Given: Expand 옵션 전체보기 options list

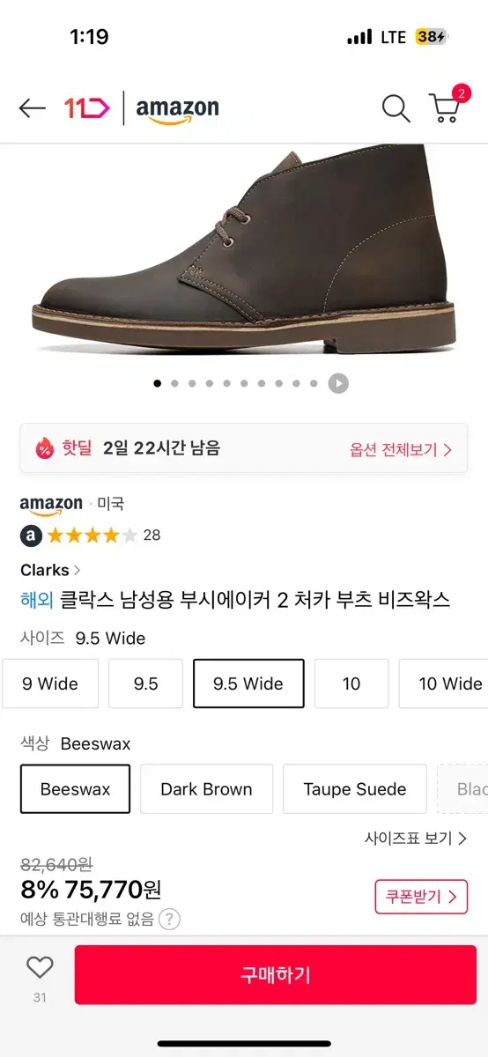Looking at the screenshot, I should (401, 449).
